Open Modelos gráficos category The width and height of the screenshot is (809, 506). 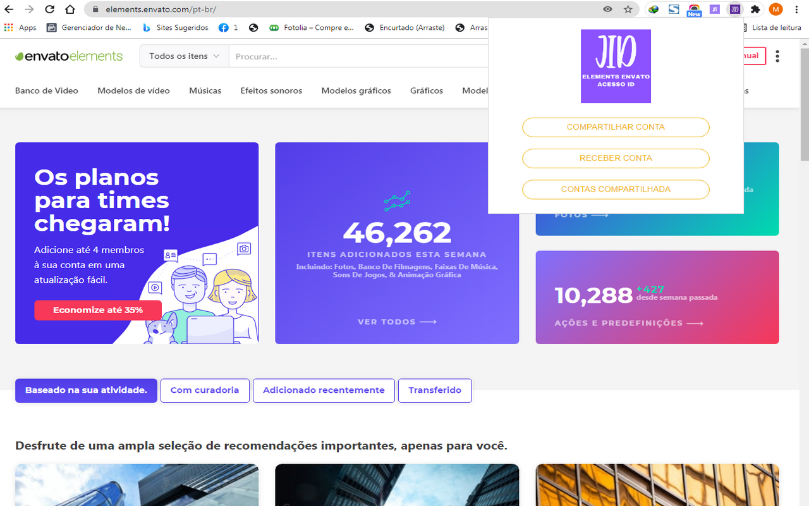pos(356,90)
